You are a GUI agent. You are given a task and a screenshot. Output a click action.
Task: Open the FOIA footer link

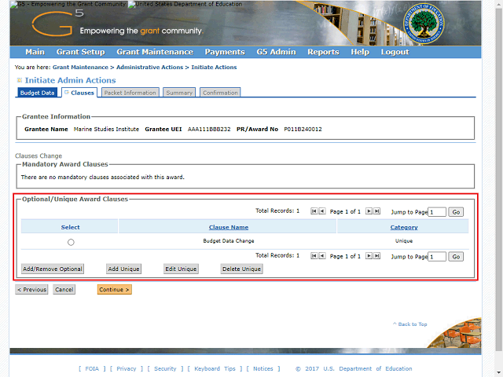92,368
